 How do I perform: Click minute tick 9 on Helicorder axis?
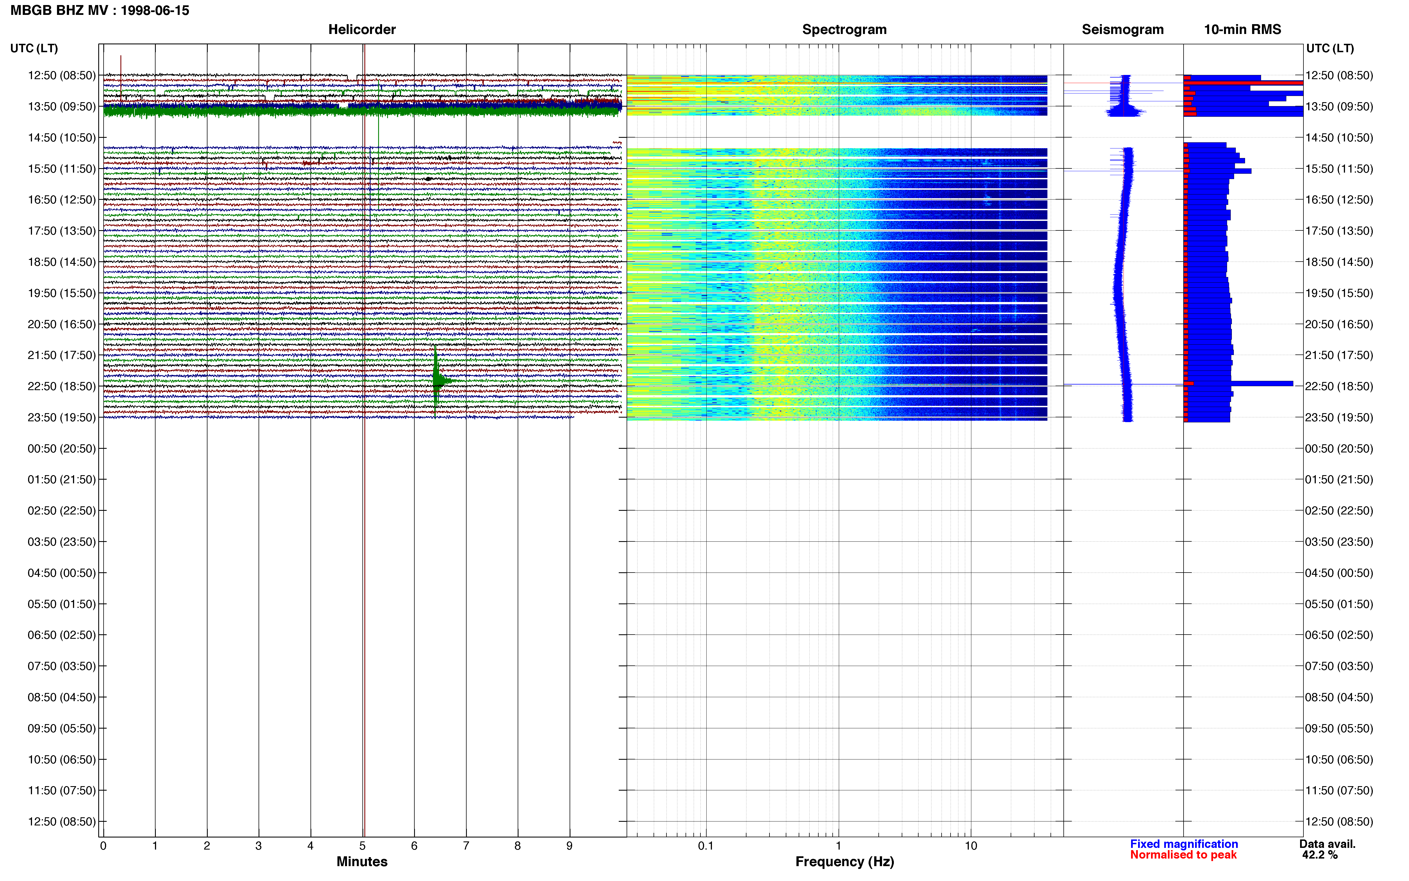(x=569, y=845)
